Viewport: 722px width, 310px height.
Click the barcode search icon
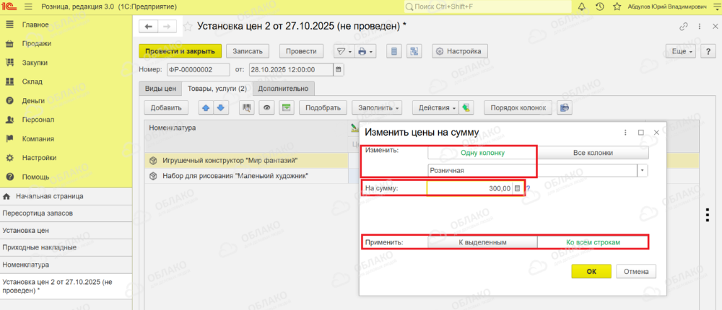pos(247,107)
